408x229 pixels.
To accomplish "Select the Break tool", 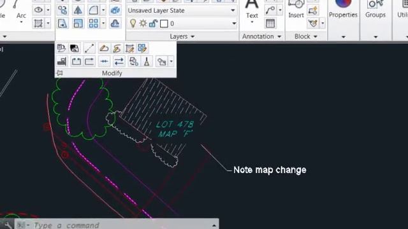I will pos(89,62).
